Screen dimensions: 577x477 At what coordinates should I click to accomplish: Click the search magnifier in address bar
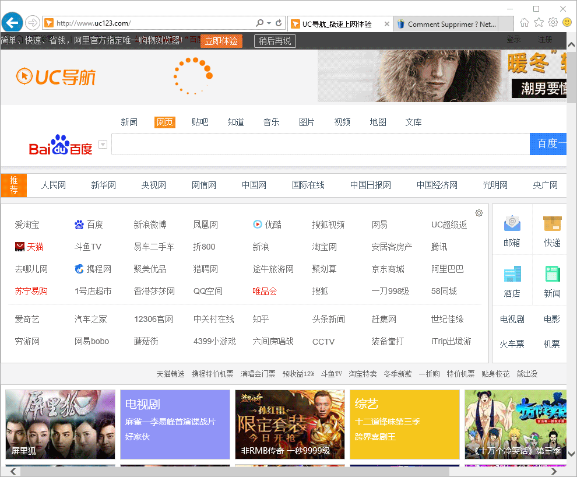260,23
